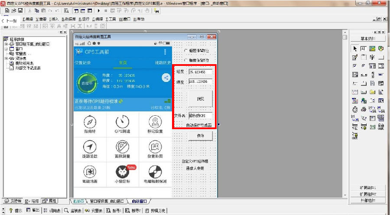Select the arrow pointer tool in component box

click(355, 49)
